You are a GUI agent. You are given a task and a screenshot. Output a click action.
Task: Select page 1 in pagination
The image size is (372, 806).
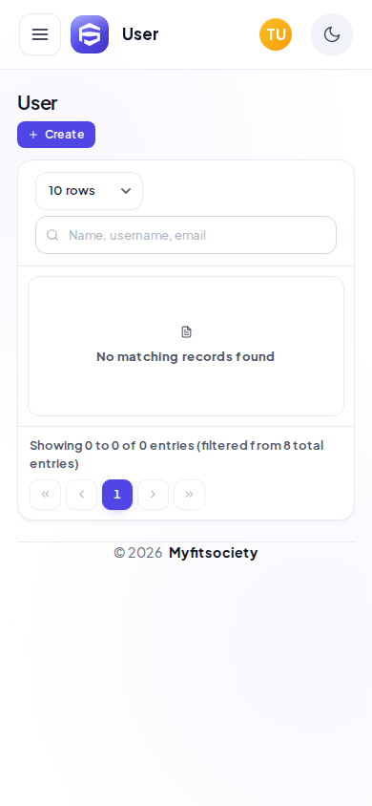pyautogui.click(x=117, y=495)
